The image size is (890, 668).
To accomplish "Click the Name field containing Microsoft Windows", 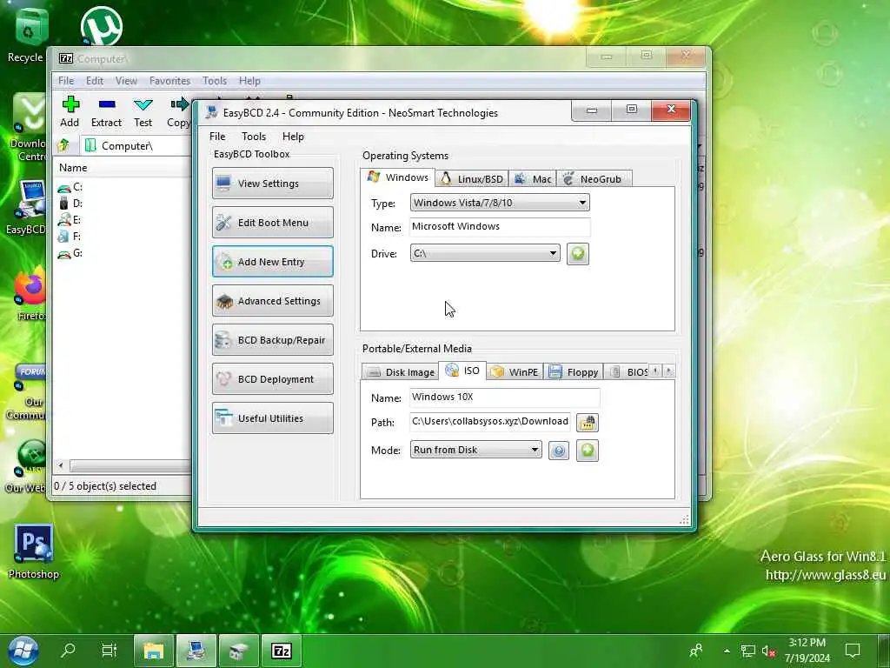I will click(x=500, y=227).
